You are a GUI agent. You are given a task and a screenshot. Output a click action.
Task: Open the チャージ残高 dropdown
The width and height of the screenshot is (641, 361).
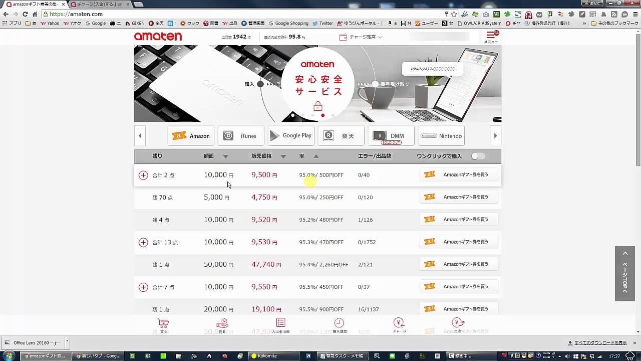click(x=361, y=37)
